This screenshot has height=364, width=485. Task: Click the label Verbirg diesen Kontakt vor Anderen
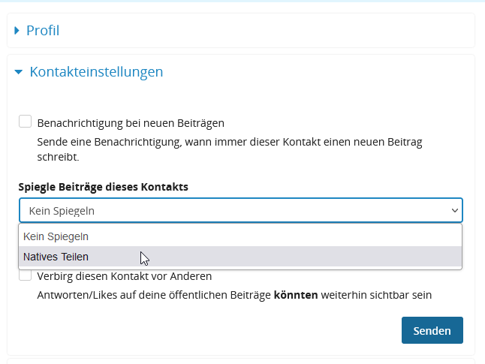click(125, 276)
